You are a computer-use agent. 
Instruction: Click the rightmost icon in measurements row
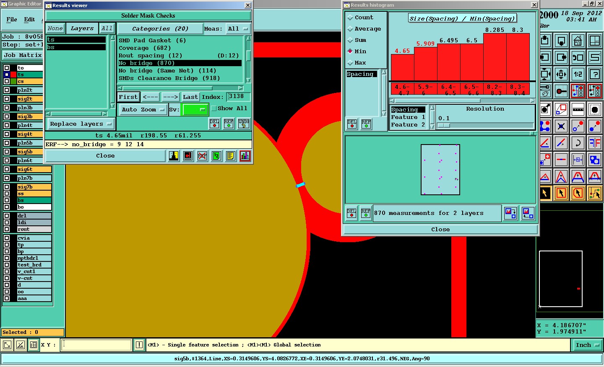click(528, 213)
